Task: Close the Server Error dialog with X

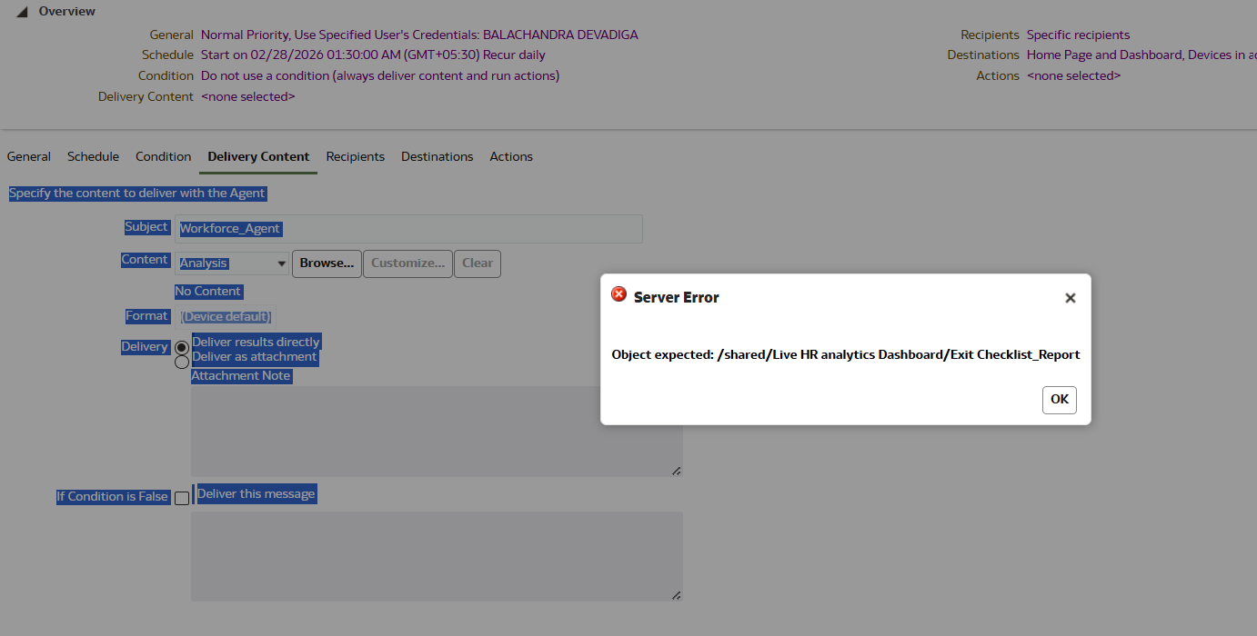Action: (x=1070, y=298)
